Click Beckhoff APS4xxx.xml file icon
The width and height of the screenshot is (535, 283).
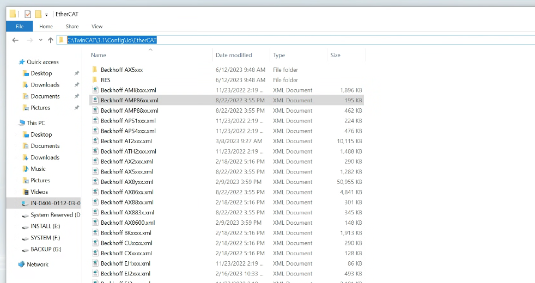point(95,131)
